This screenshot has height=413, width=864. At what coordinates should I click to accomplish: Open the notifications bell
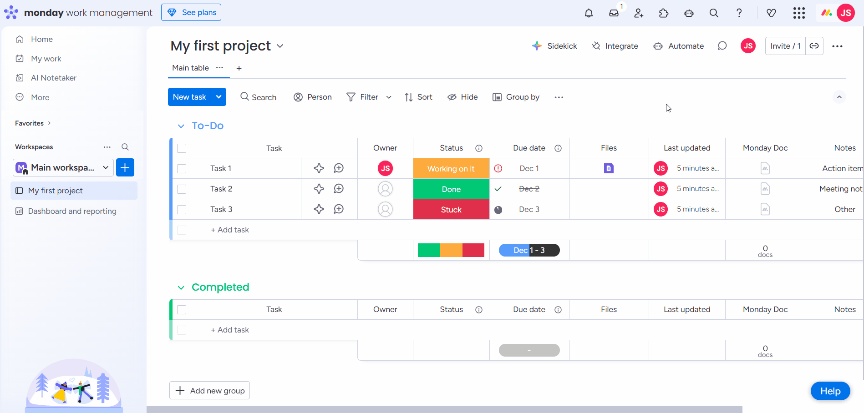tap(589, 13)
